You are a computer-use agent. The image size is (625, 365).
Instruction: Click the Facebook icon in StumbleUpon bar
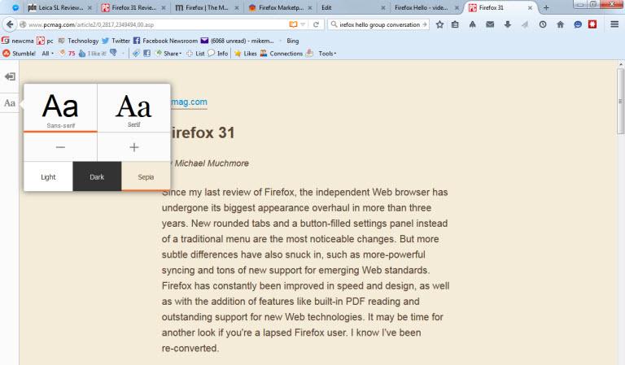tap(146, 54)
